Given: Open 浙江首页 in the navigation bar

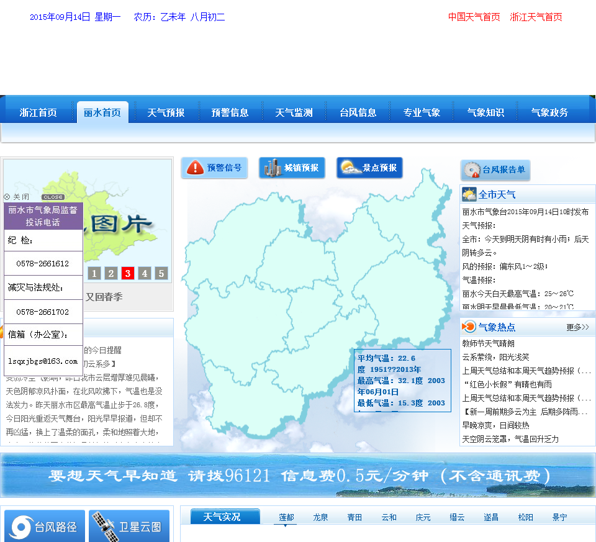Looking at the screenshot, I should [x=38, y=112].
